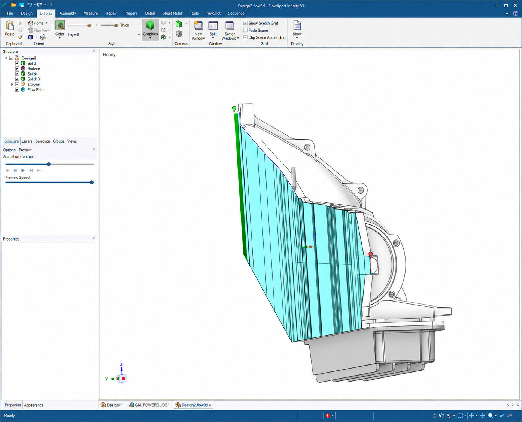Switch to the Assembly ribbon tab
522x422 pixels.
[x=68, y=13]
